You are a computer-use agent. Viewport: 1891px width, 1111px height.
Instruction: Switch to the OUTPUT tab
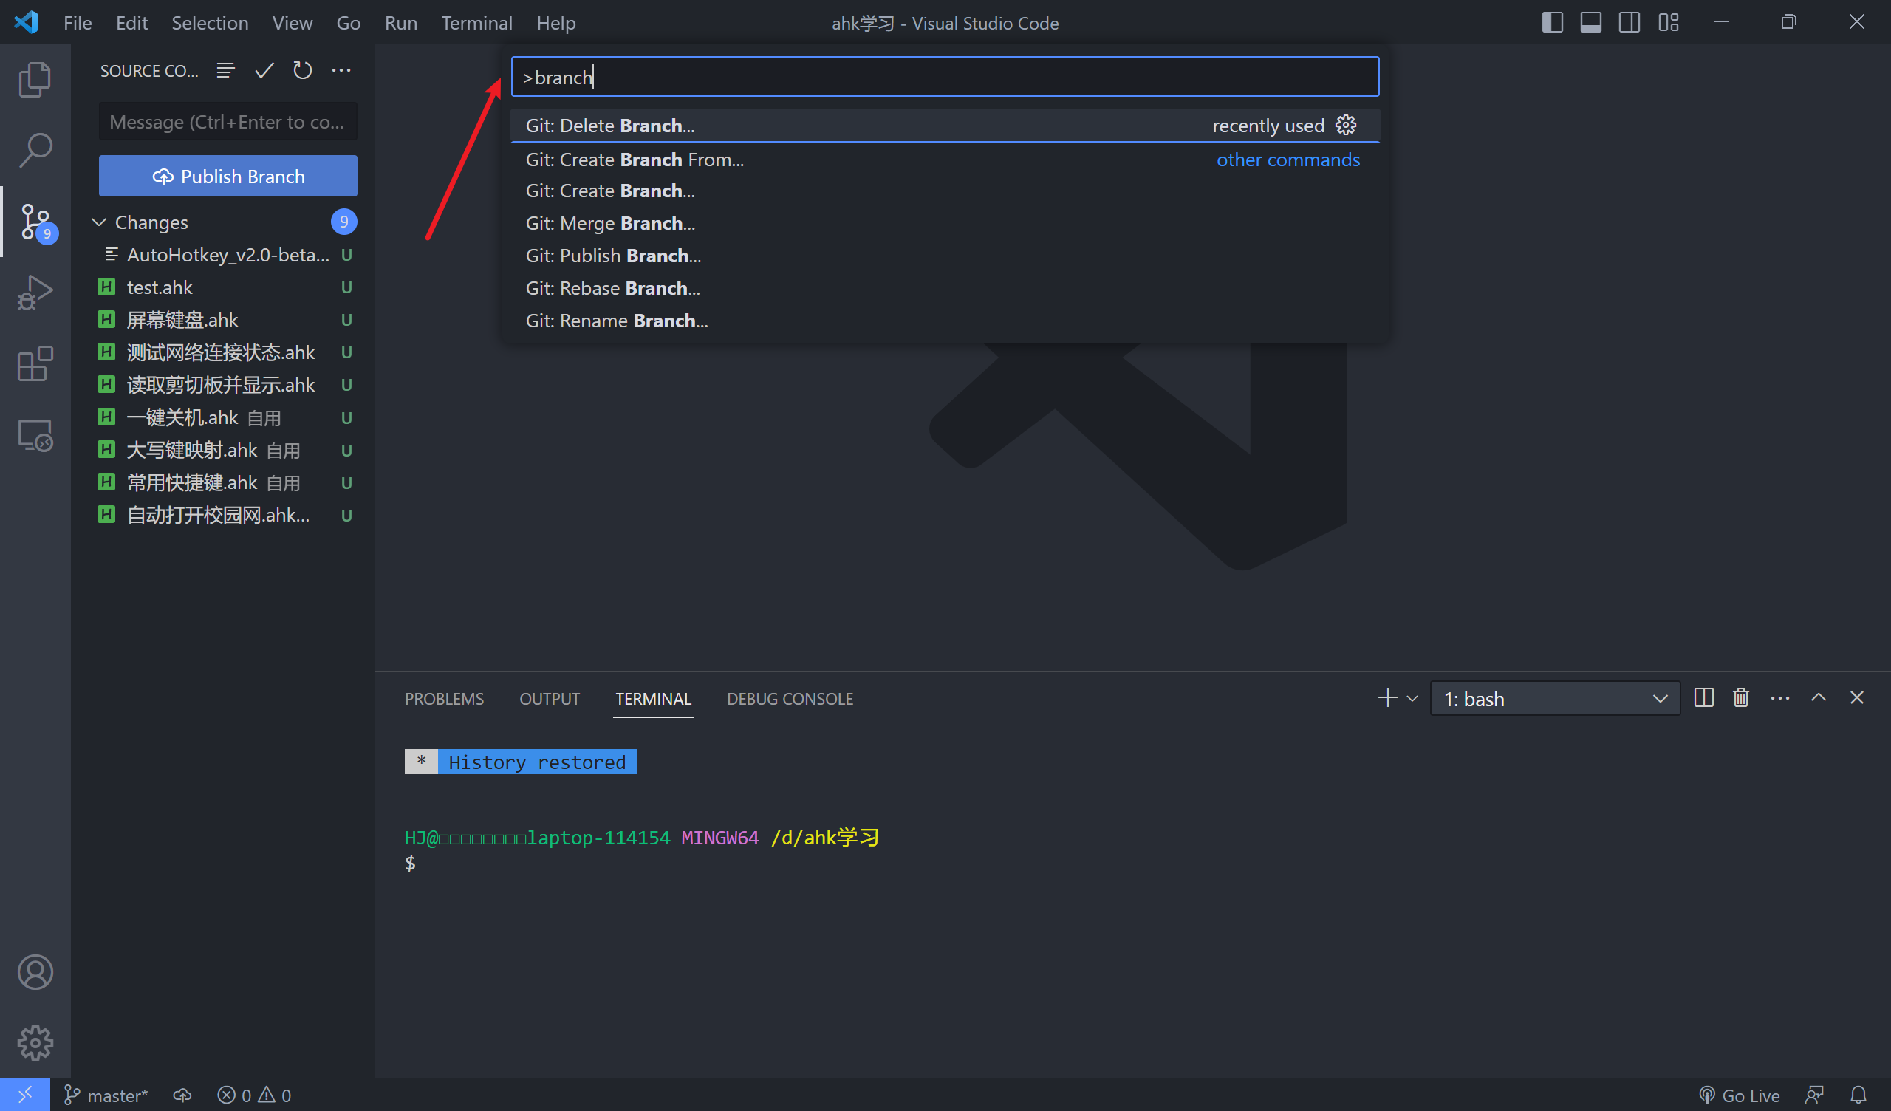(x=550, y=699)
